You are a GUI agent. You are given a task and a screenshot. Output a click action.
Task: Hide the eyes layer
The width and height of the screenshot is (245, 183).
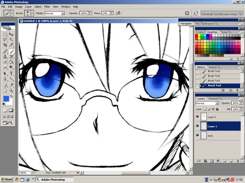[198, 135]
